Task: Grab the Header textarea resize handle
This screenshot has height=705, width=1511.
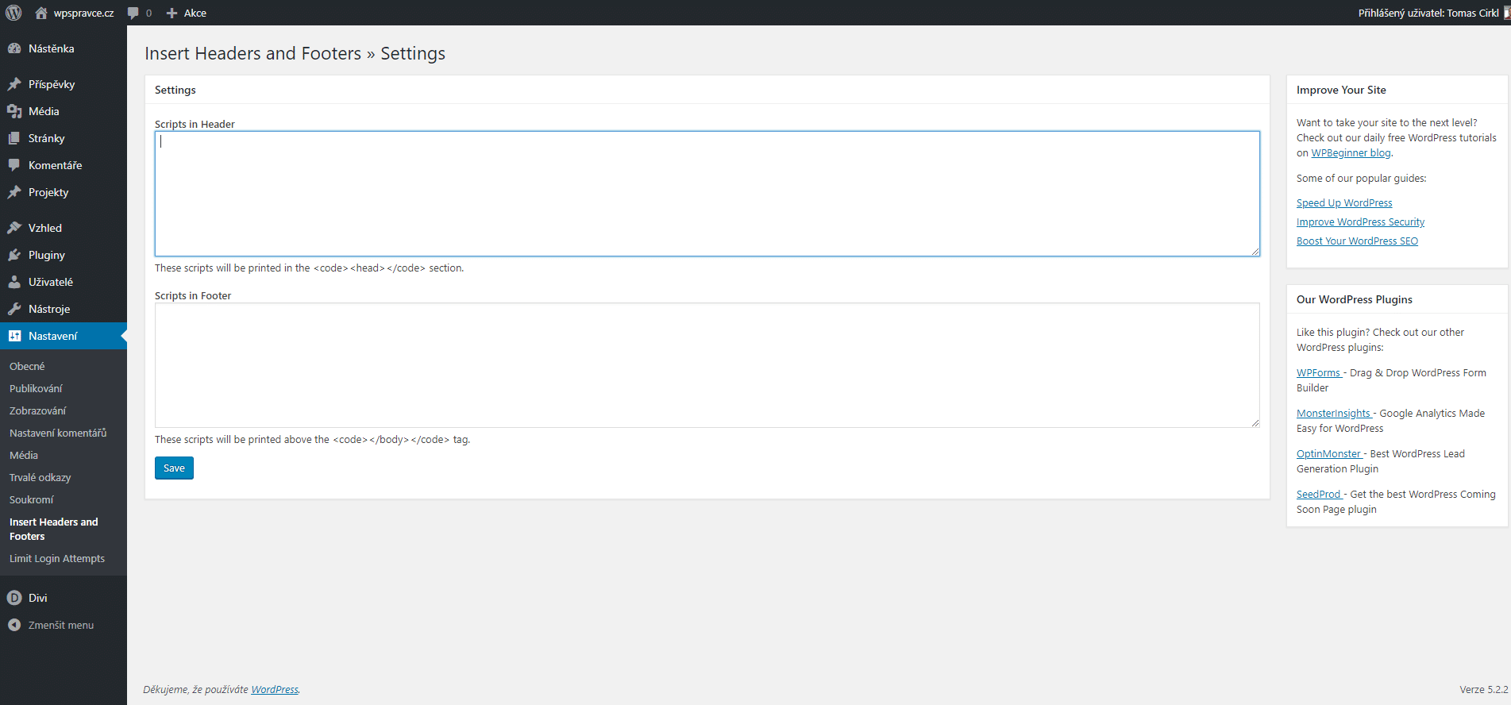Action: click(1255, 252)
